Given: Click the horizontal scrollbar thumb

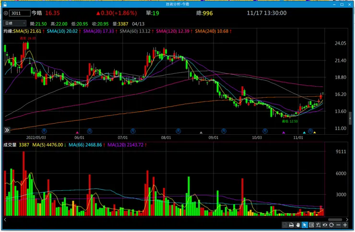Looking at the screenshot, I should click(x=335, y=220).
